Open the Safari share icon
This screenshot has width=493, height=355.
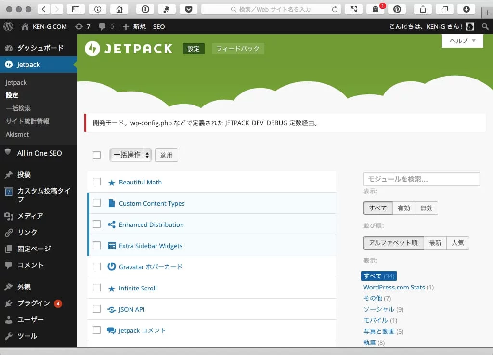423,9
